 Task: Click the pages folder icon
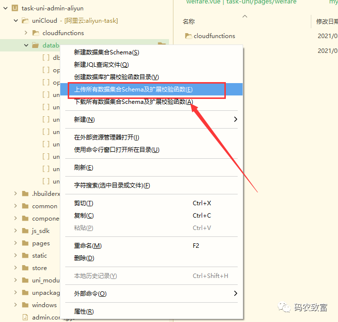(x=25, y=243)
